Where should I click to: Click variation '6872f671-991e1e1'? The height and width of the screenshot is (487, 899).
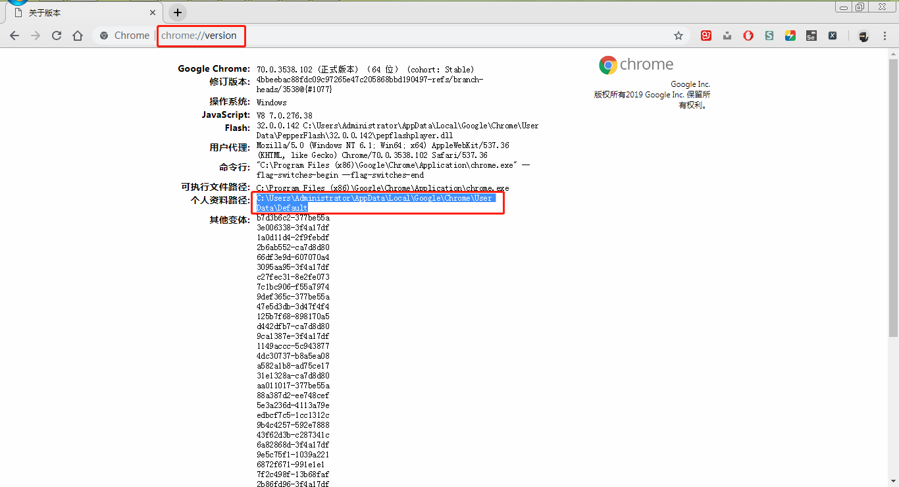click(291, 465)
